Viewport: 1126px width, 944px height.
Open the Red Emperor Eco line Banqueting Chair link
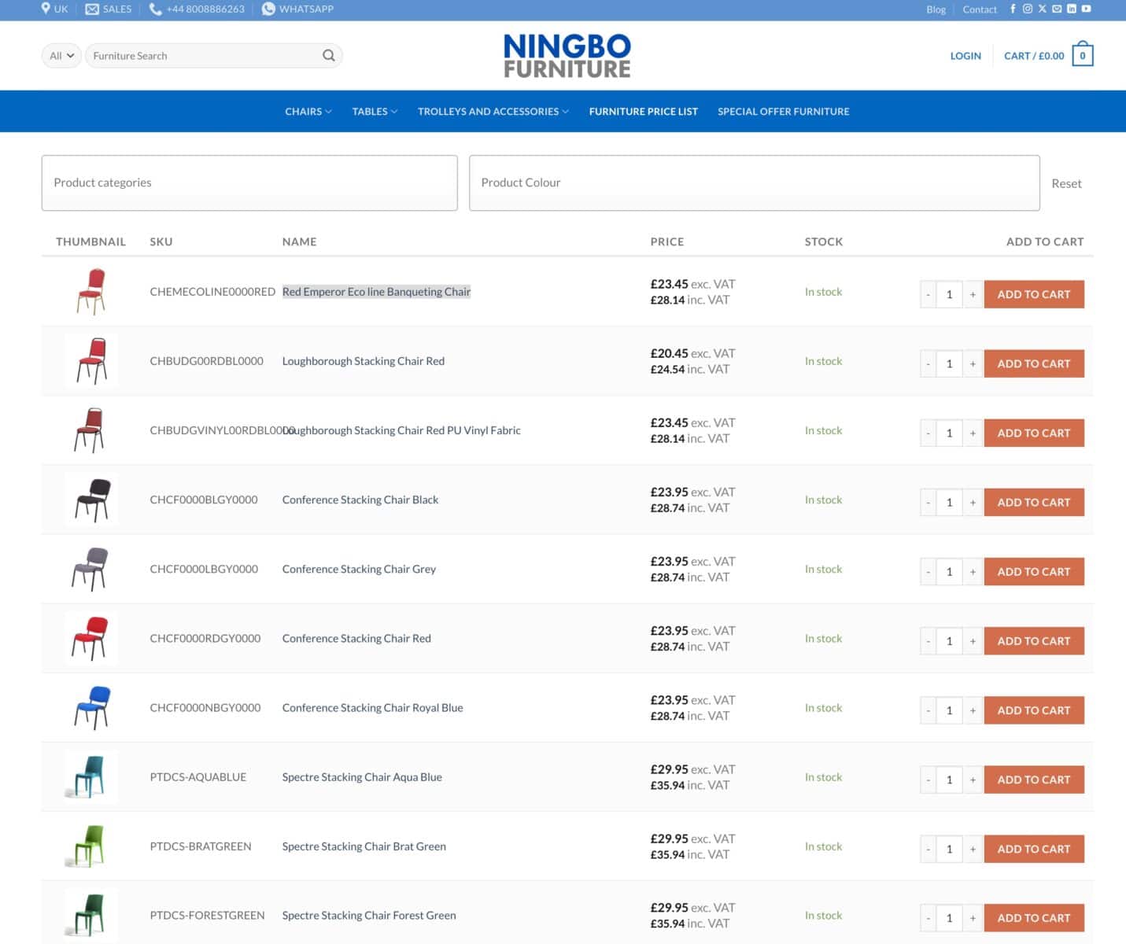pyautogui.click(x=376, y=292)
